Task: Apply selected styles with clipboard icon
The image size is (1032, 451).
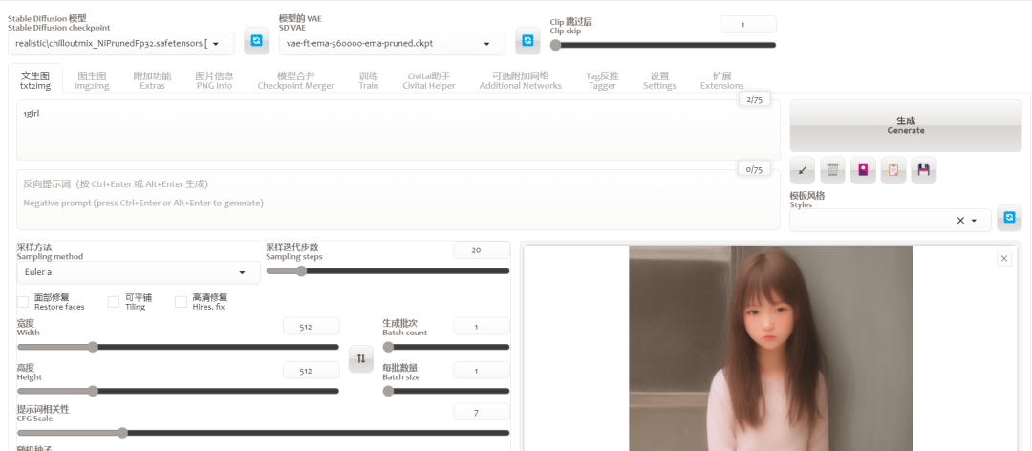Action: click(893, 170)
